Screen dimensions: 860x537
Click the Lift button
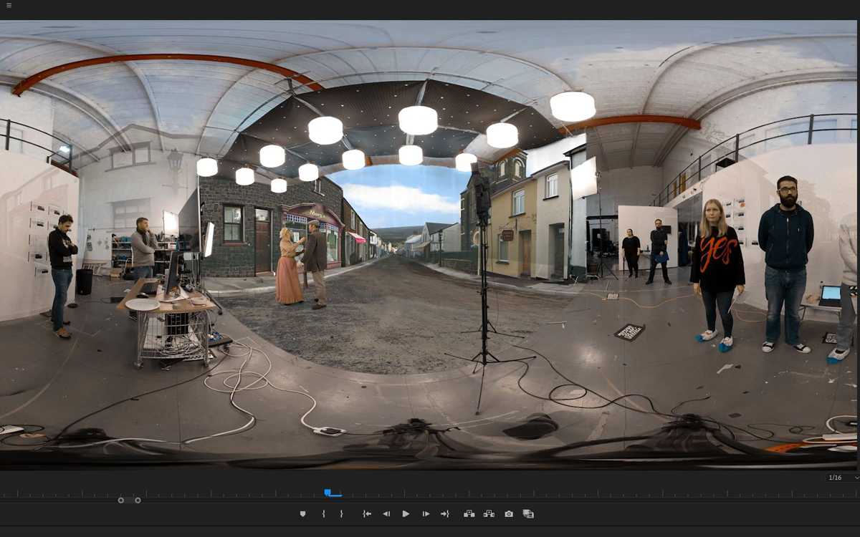pyautogui.click(x=469, y=514)
